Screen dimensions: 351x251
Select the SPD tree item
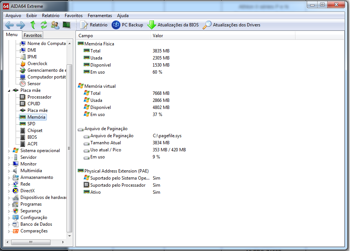click(x=28, y=124)
